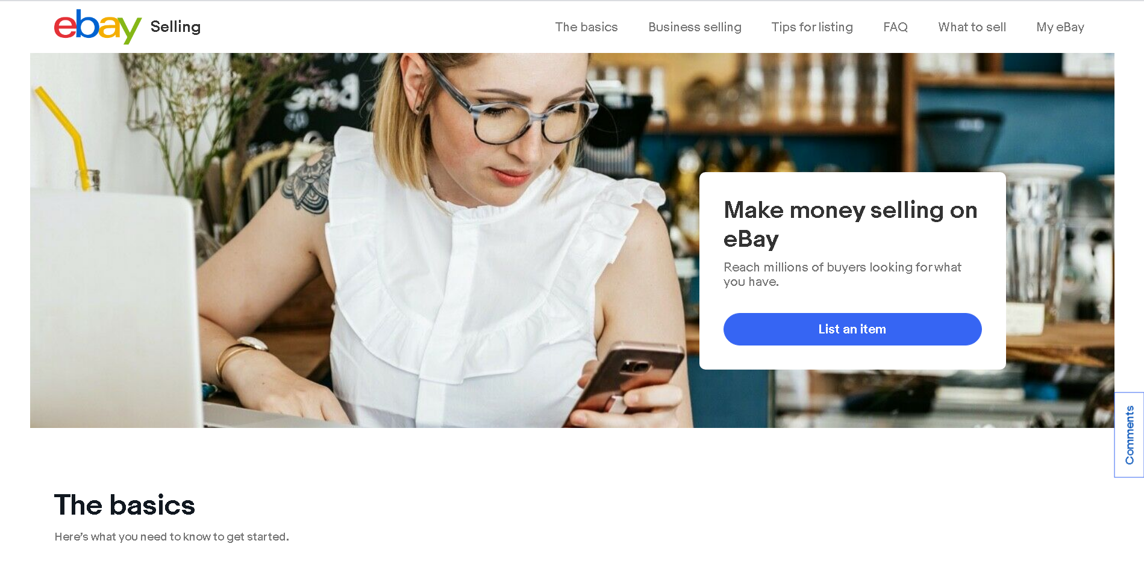
Task: Click The basics section heading
Action: [125, 505]
